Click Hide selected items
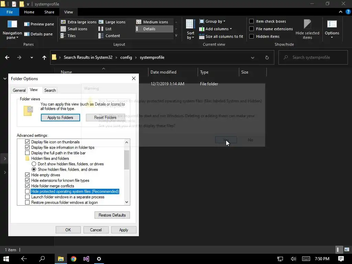The width and height of the screenshot is (352, 264). (x=307, y=30)
